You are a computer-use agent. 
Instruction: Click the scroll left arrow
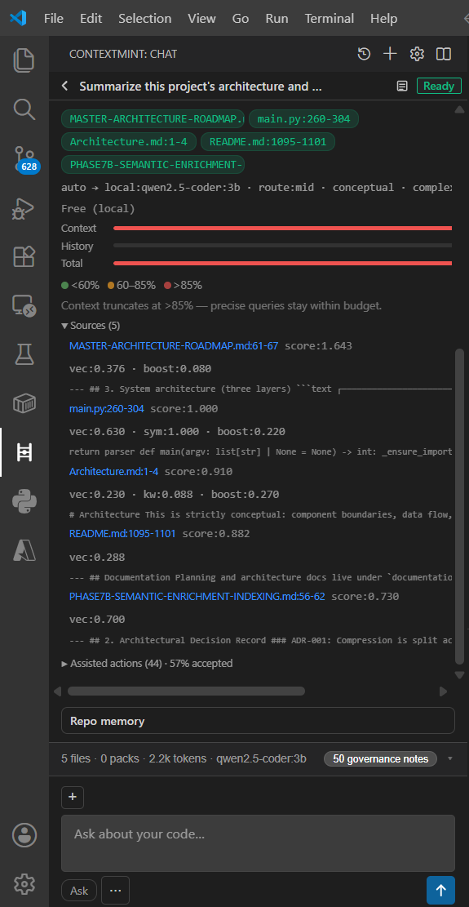(x=57, y=691)
